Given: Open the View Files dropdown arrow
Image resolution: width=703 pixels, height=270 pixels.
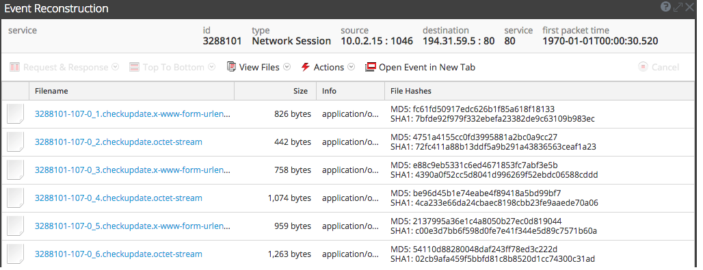Looking at the screenshot, I should [x=287, y=67].
